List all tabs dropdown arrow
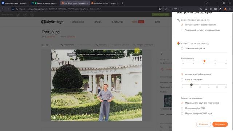This screenshot has width=233, height=131. point(207,3)
